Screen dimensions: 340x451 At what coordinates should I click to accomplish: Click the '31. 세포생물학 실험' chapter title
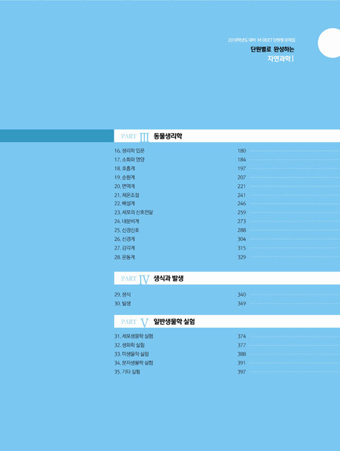[134, 336]
